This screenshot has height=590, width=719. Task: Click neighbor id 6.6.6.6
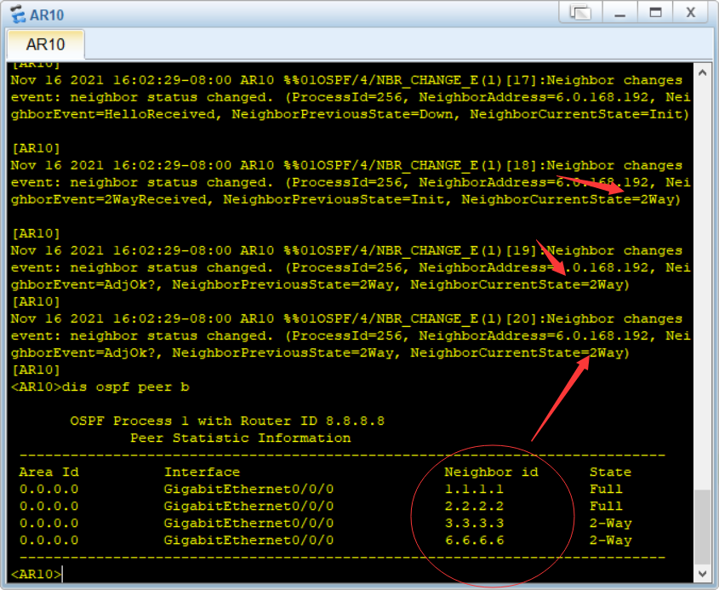pos(474,540)
